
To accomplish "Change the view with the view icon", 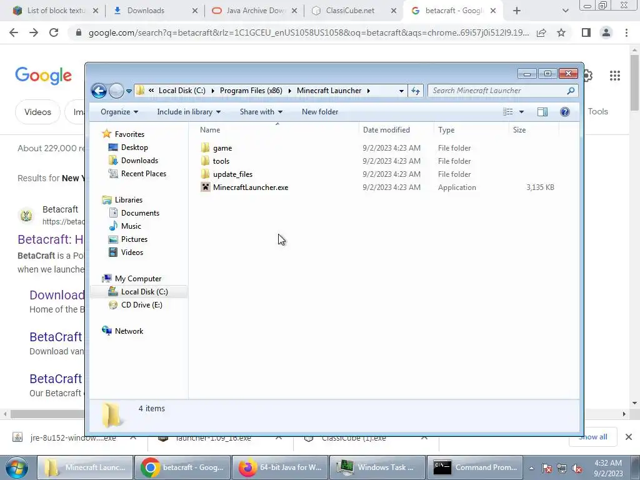I will tap(507, 112).
